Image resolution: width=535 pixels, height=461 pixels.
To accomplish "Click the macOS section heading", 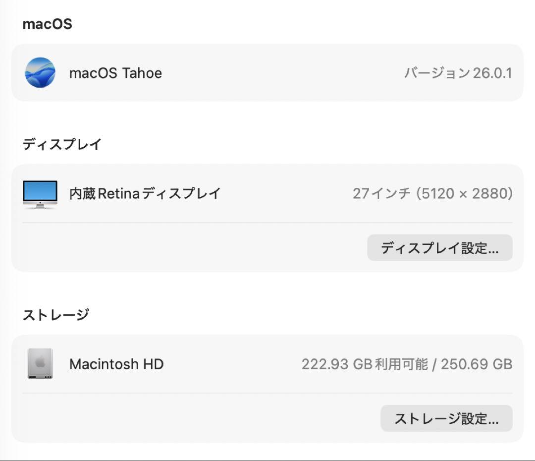I will pos(47,24).
